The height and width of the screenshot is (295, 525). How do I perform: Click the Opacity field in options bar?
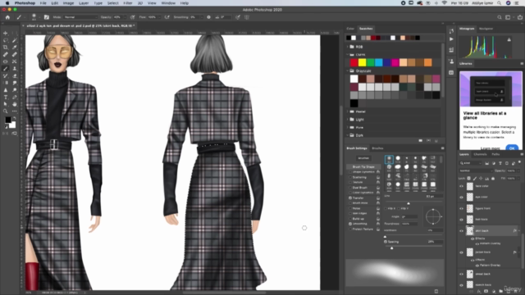coord(117,17)
